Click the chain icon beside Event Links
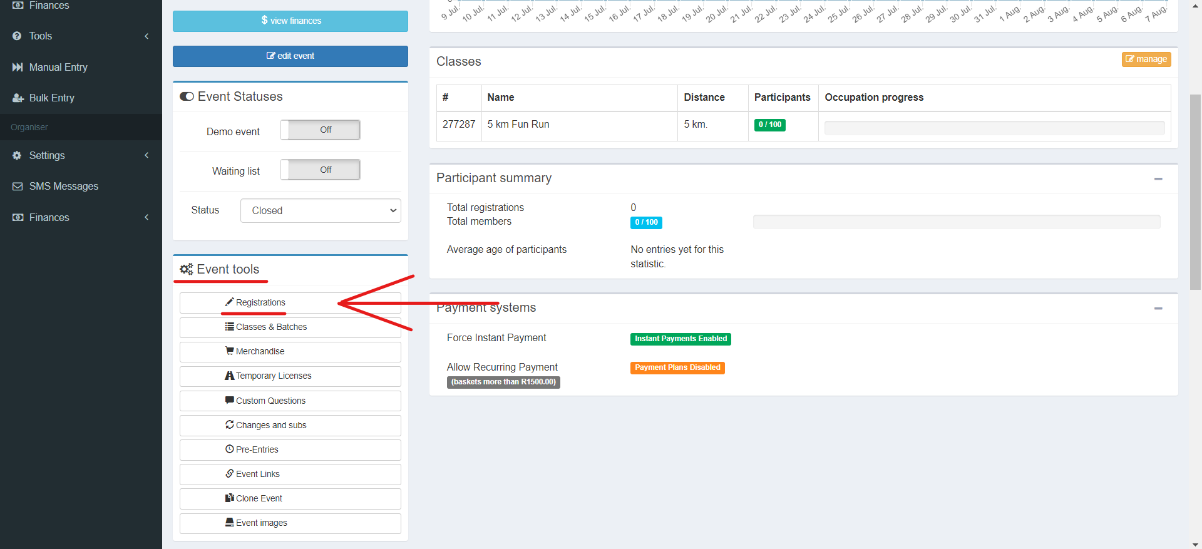This screenshot has height=549, width=1202. [x=230, y=474]
